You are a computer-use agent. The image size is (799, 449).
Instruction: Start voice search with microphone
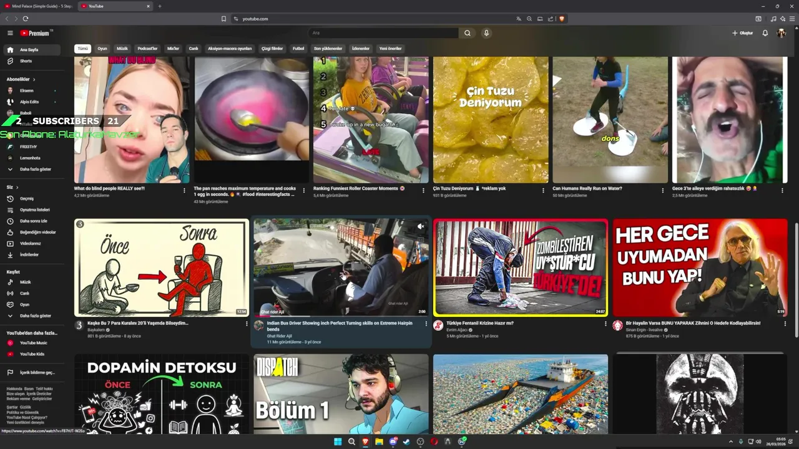pyautogui.click(x=486, y=33)
